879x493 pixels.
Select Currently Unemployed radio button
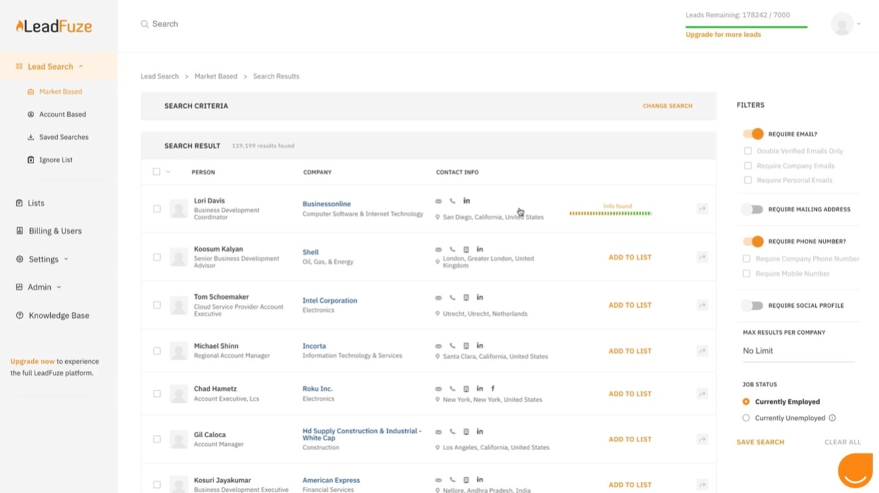746,418
